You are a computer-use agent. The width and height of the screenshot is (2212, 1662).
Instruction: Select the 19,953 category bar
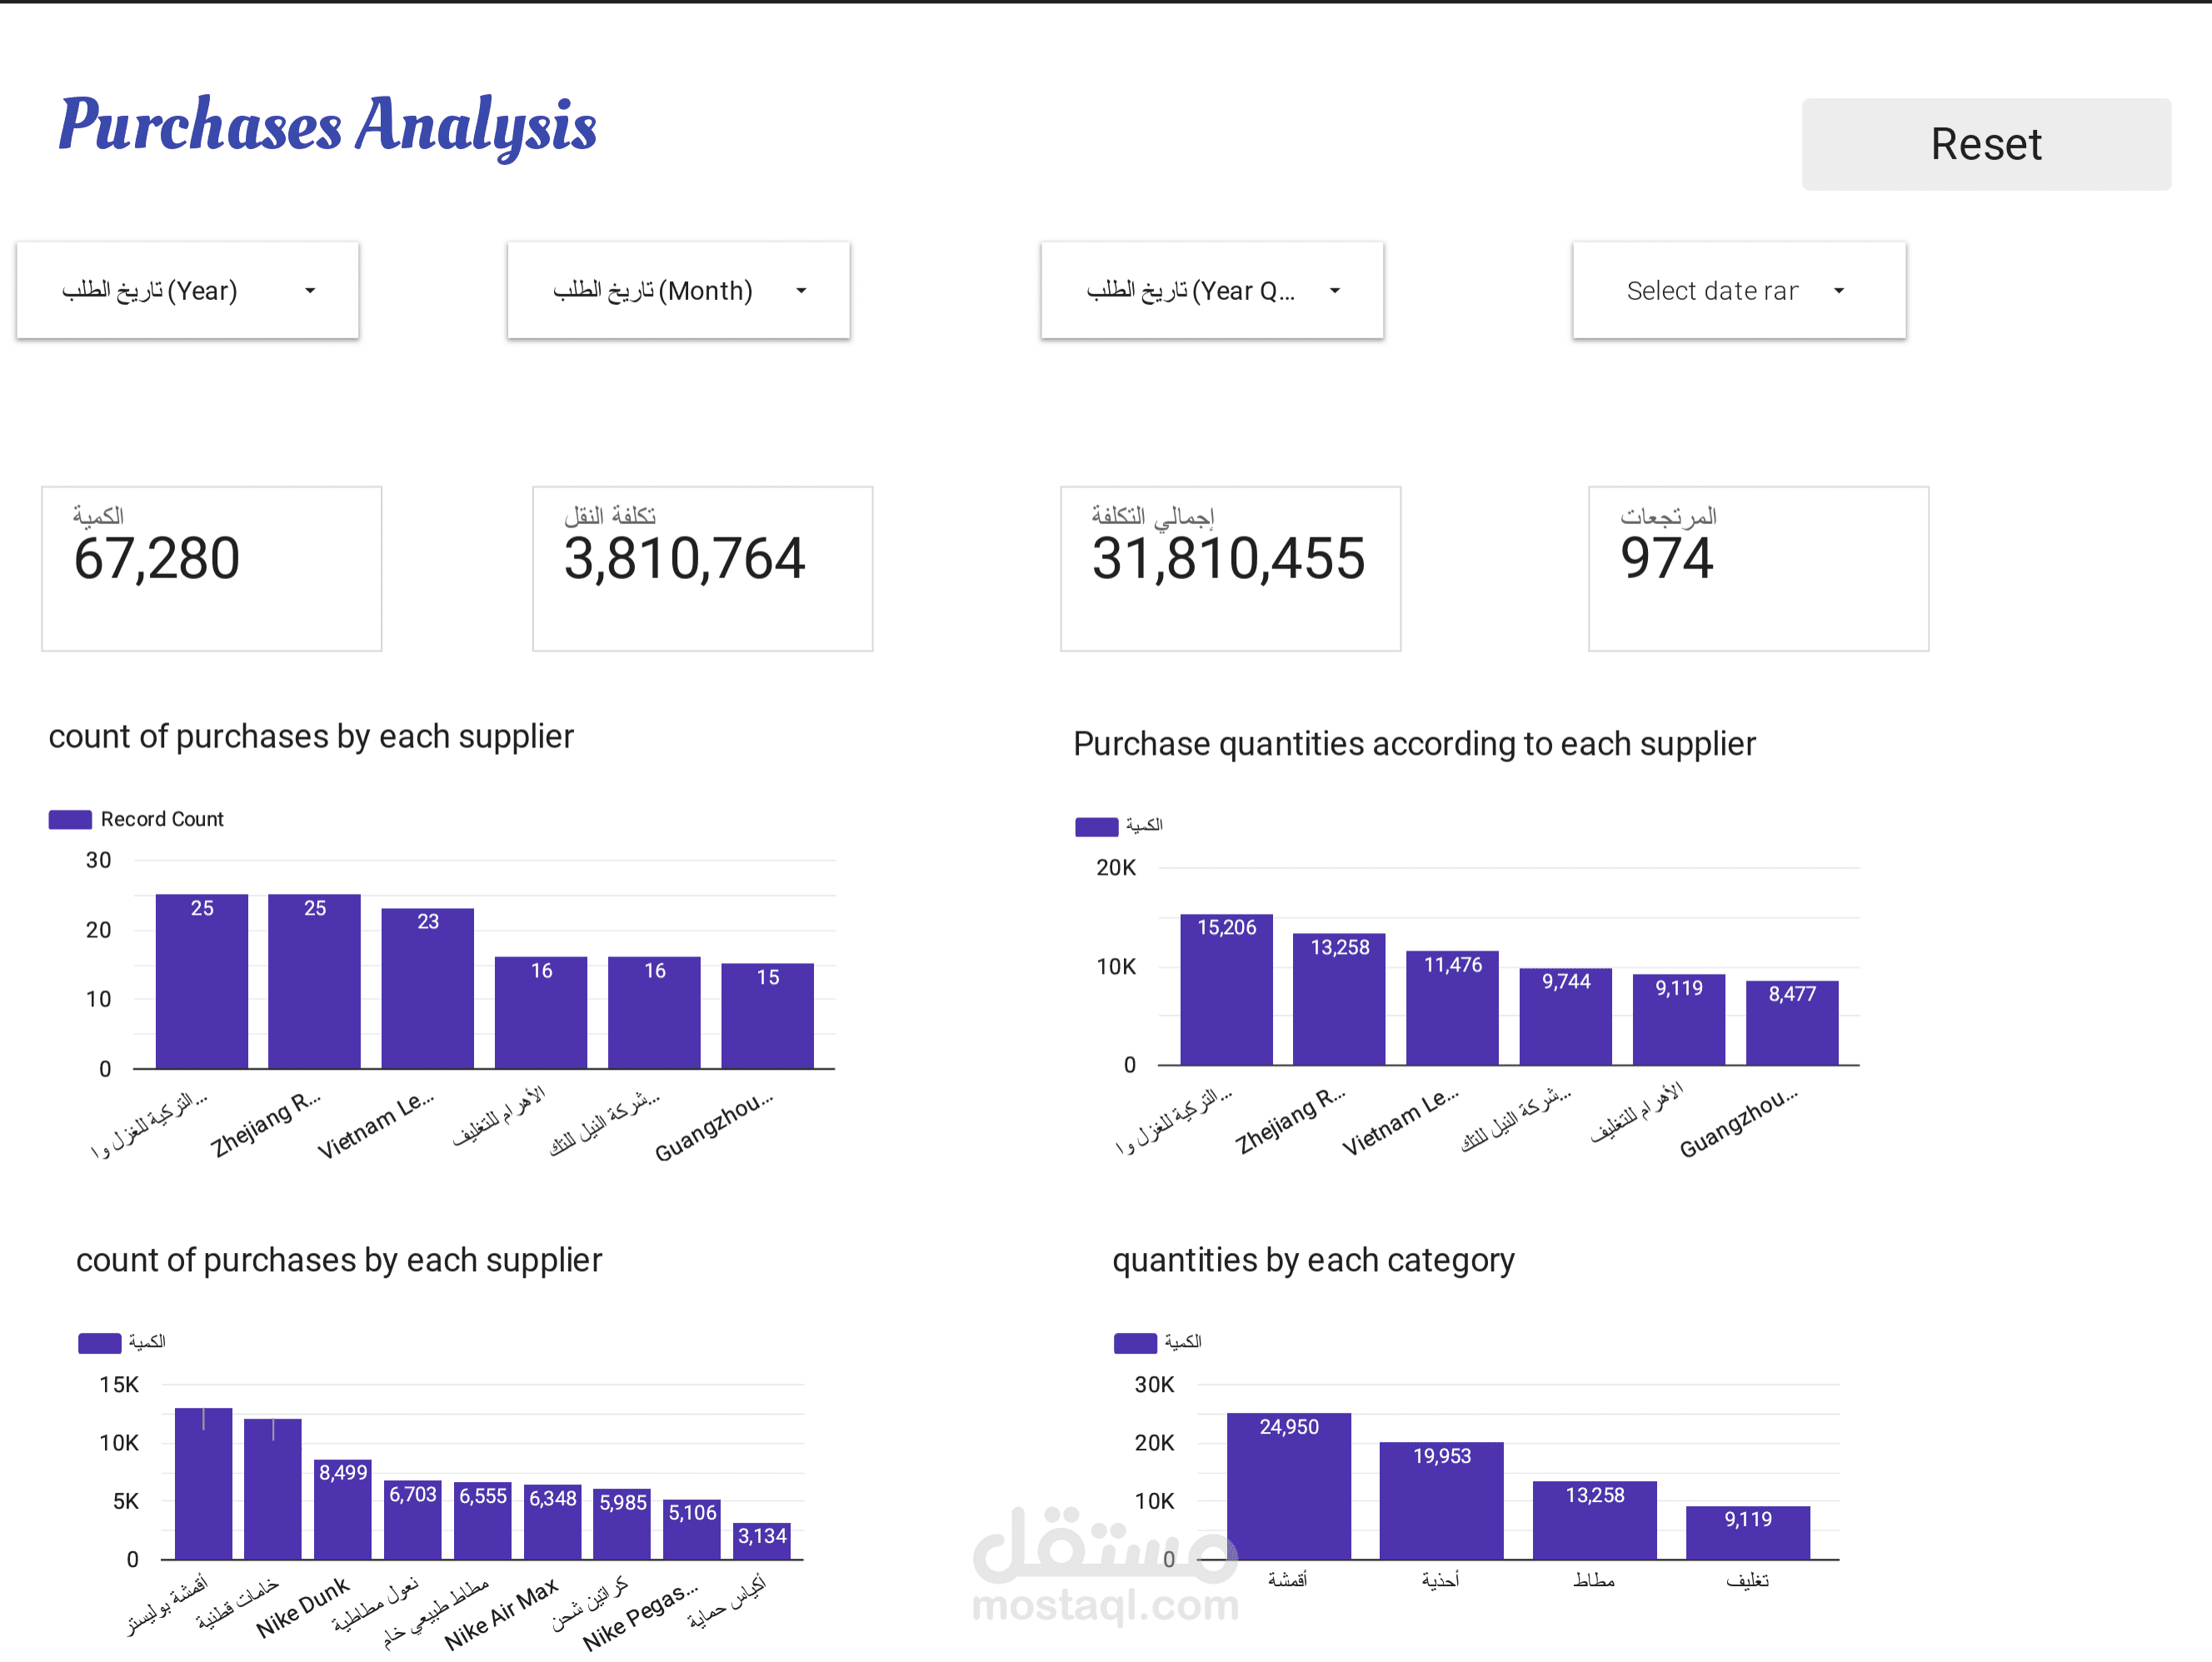pyautogui.click(x=1441, y=1500)
